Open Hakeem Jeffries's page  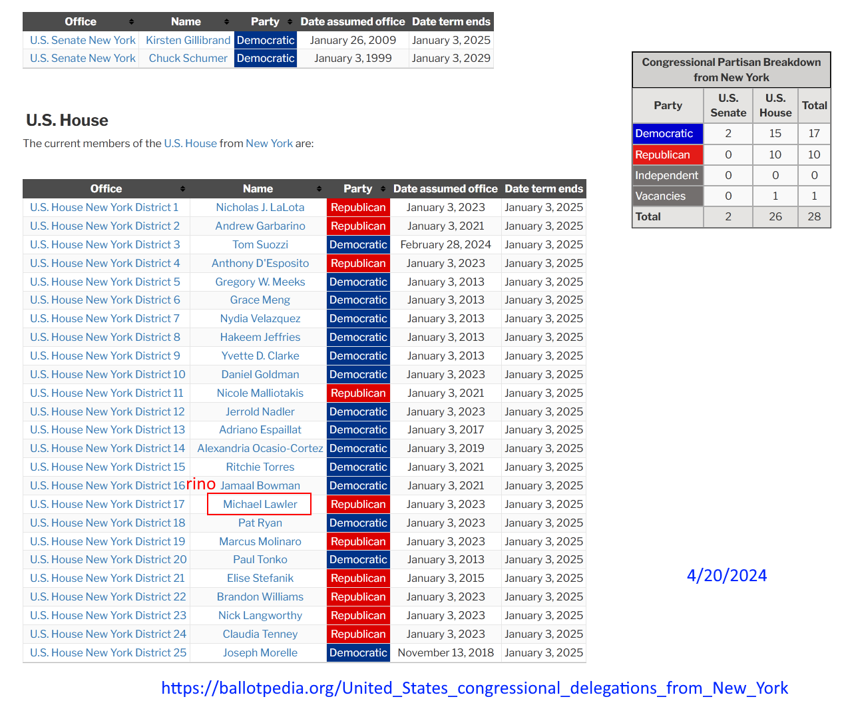click(x=260, y=338)
